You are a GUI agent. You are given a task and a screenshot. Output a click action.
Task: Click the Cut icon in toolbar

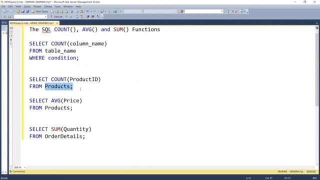tap(72, 11)
